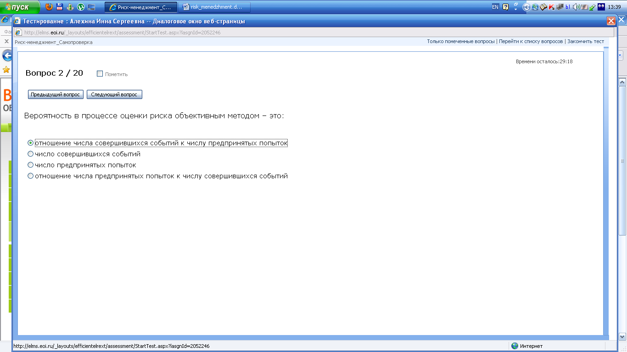Click the network connection tray icon
Viewport: 627px width, 352px height.
click(x=560, y=7)
